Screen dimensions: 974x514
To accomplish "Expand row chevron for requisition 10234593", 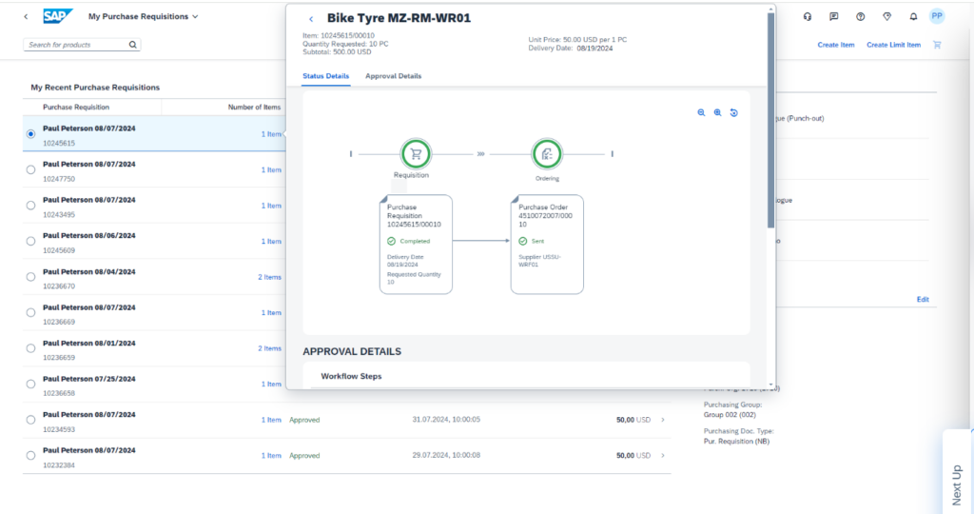I will (x=663, y=420).
